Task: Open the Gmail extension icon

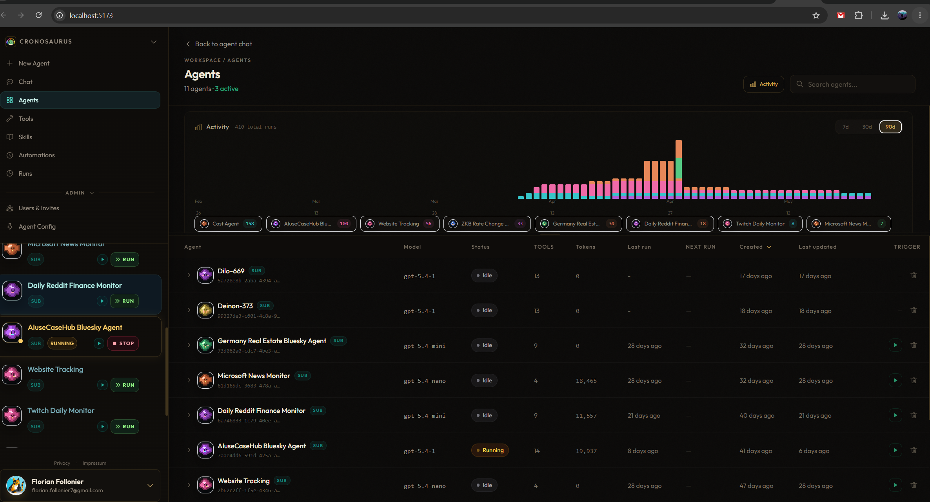Action: coord(841,15)
